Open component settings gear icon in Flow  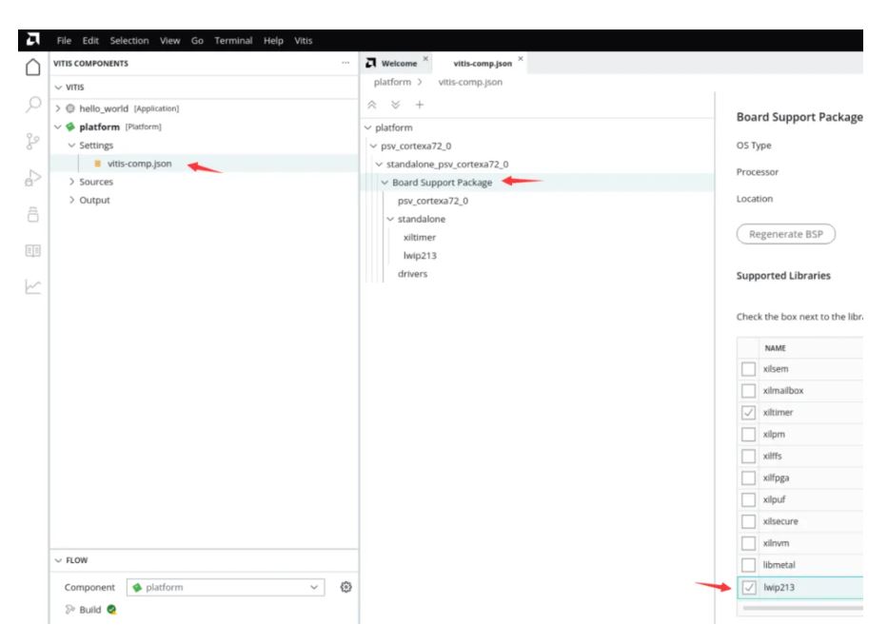point(346,587)
